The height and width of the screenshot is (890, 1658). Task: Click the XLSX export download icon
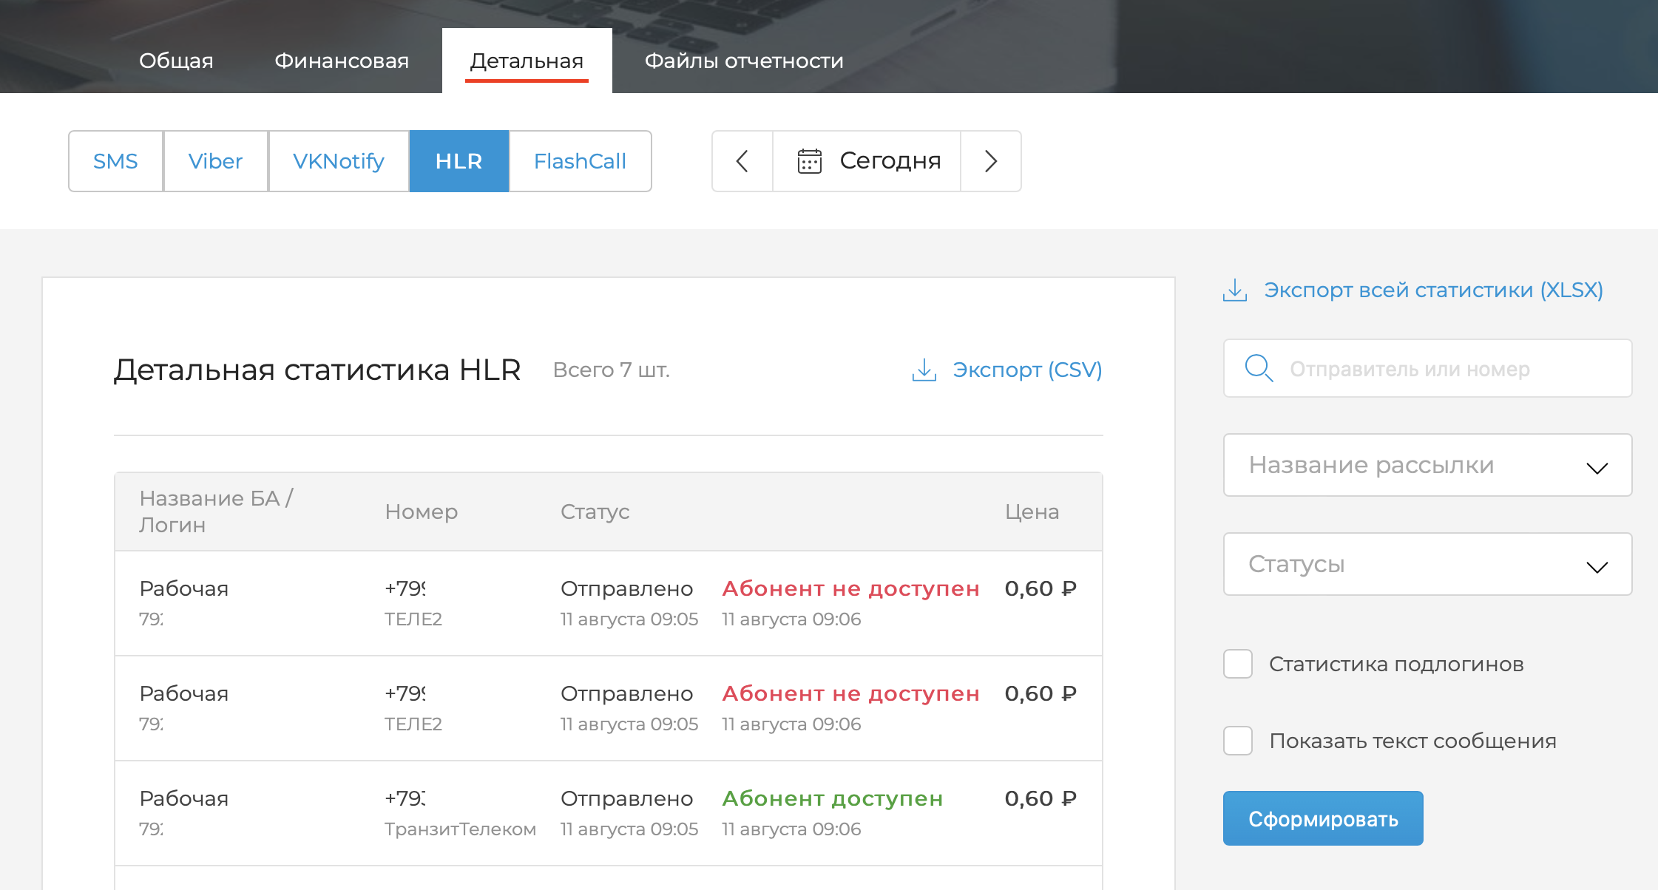tap(1234, 290)
